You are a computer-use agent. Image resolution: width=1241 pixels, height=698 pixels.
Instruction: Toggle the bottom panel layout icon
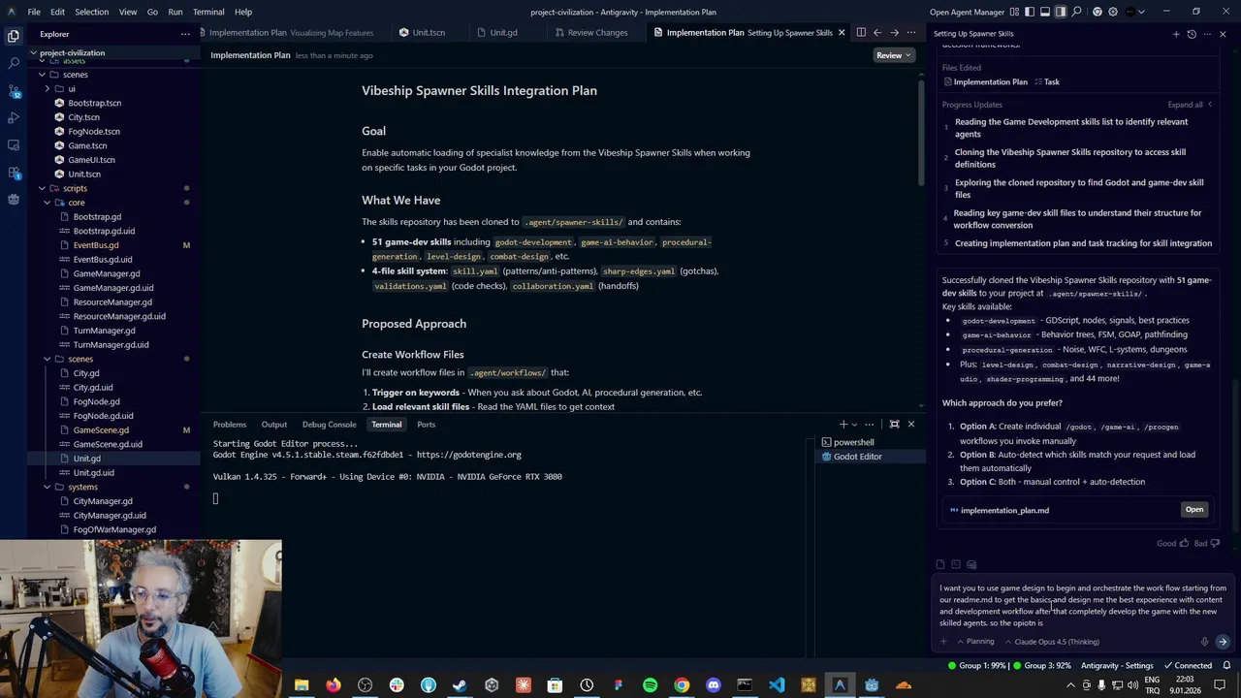[x=1045, y=12]
